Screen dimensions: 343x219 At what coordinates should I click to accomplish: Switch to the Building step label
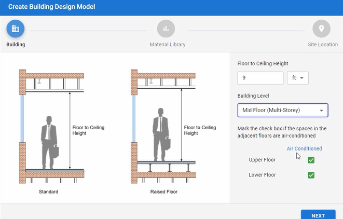point(16,45)
